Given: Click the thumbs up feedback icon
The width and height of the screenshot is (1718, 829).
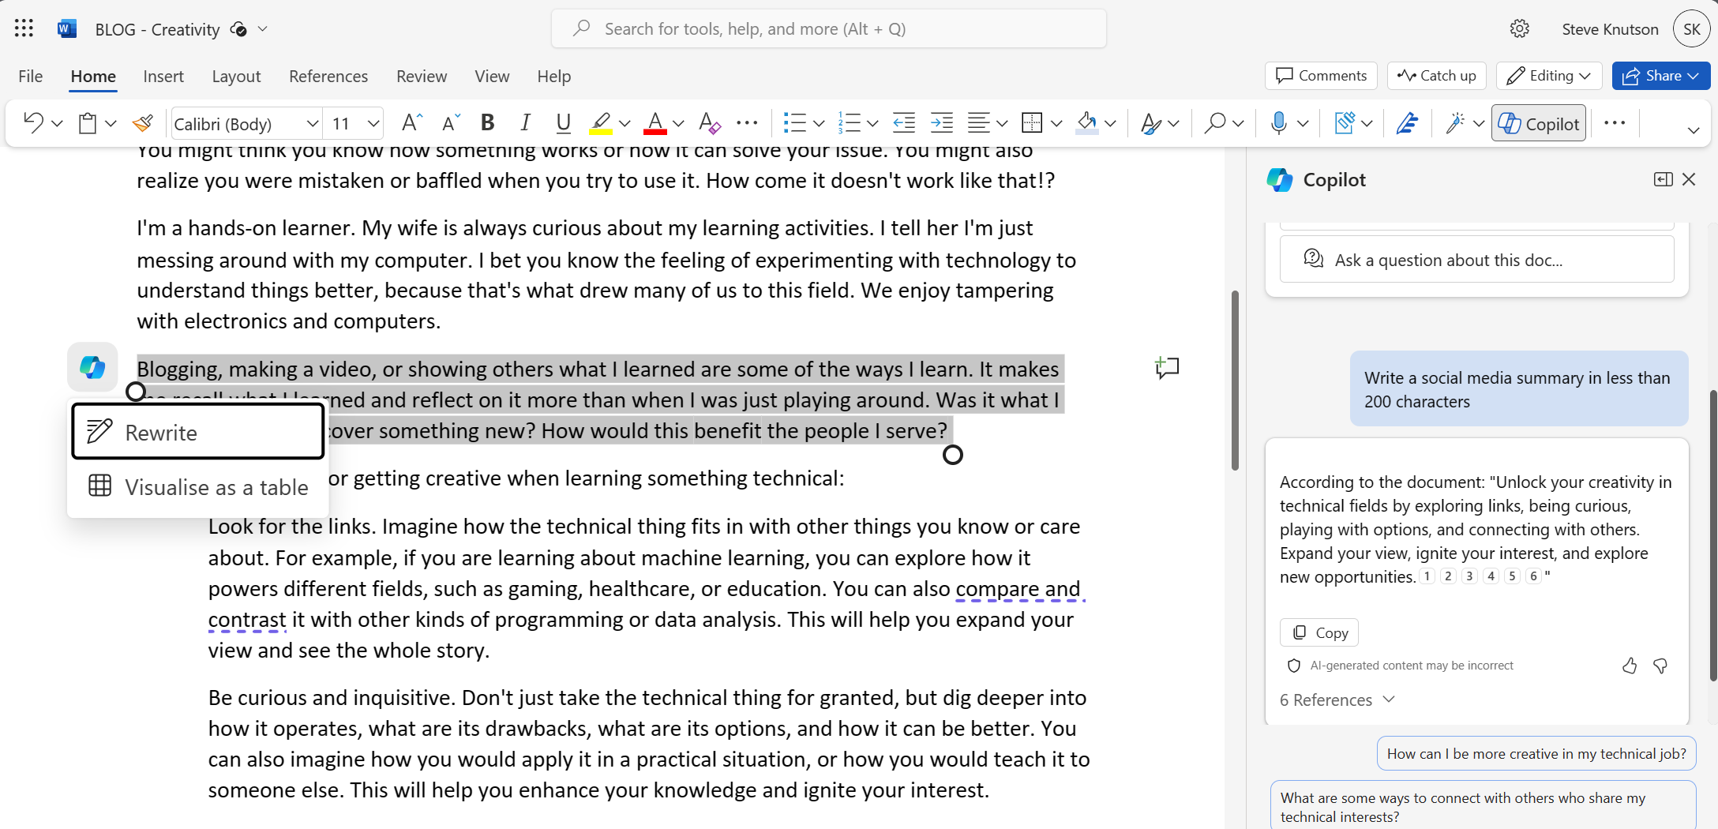Looking at the screenshot, I should 1630,666.
